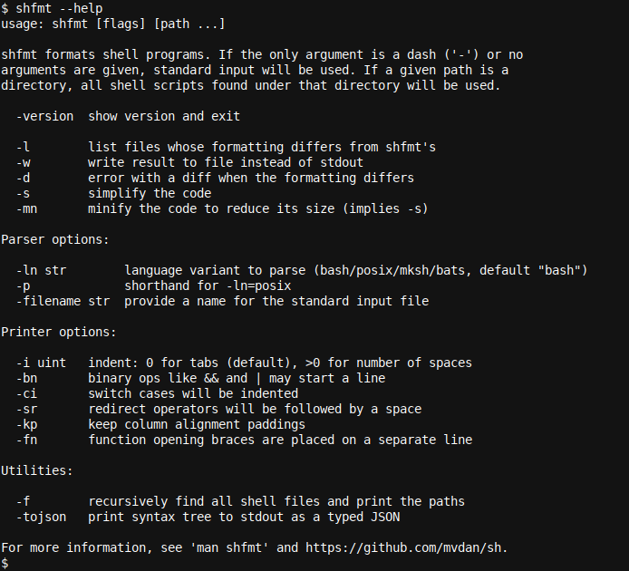Click the GitHub mvdan/sh URL
Image resolution: width=629 pixels, height=571 pixels.
(x=405, y=547)
